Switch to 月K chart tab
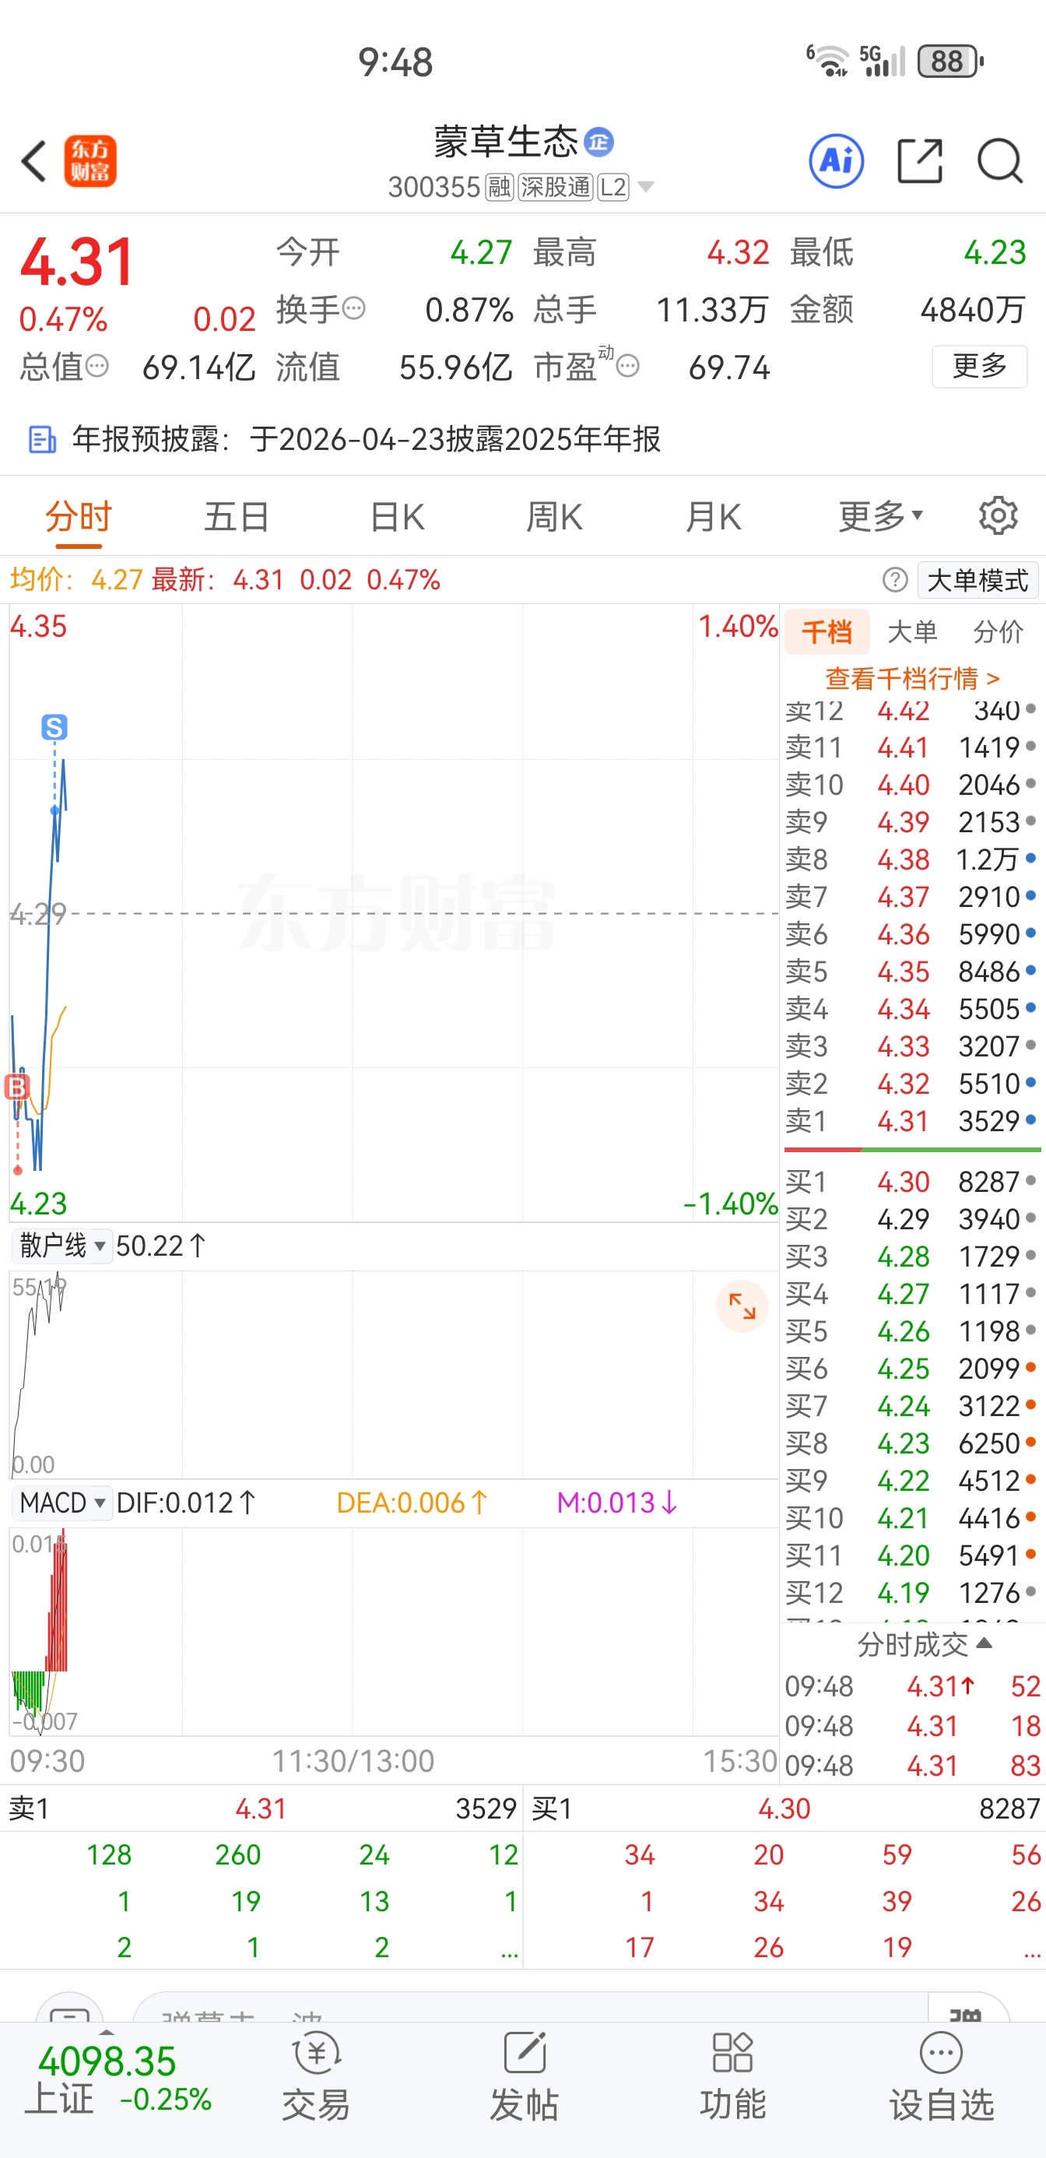Screen dimensions: 1046x2158 pyautogui.click(x=714, y=516)
